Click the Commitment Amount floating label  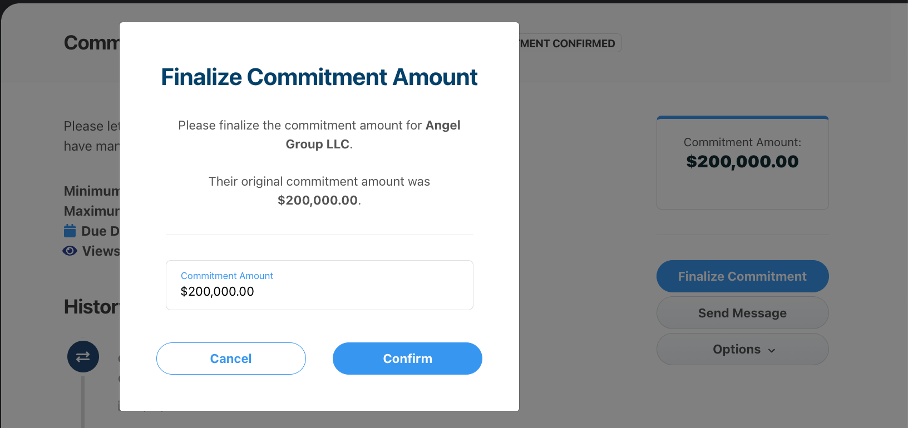[226, 276]
